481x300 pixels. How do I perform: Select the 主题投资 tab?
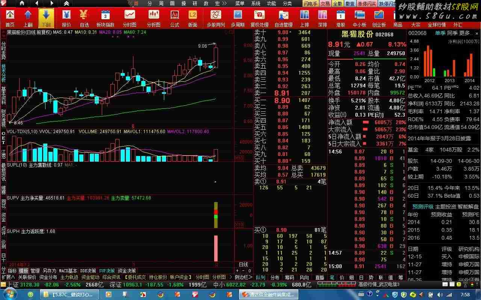(x=446, y=207)
